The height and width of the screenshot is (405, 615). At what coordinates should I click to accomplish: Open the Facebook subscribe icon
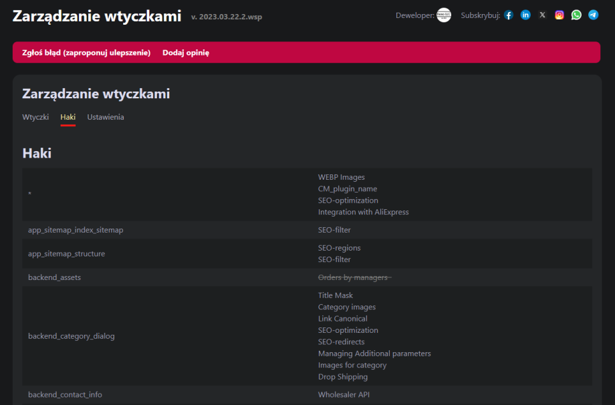(x=509, y=15)
